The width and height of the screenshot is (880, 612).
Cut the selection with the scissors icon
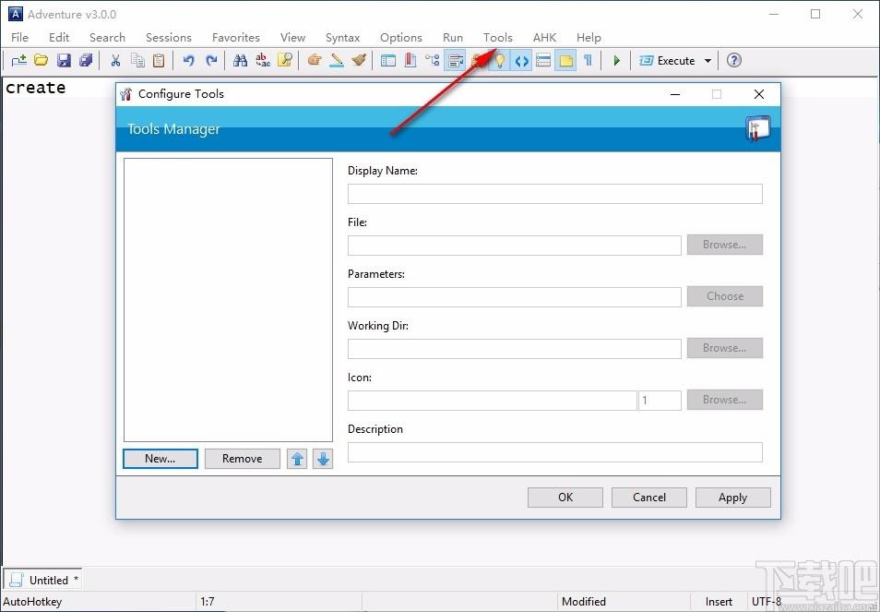click(x=115, y=60)
